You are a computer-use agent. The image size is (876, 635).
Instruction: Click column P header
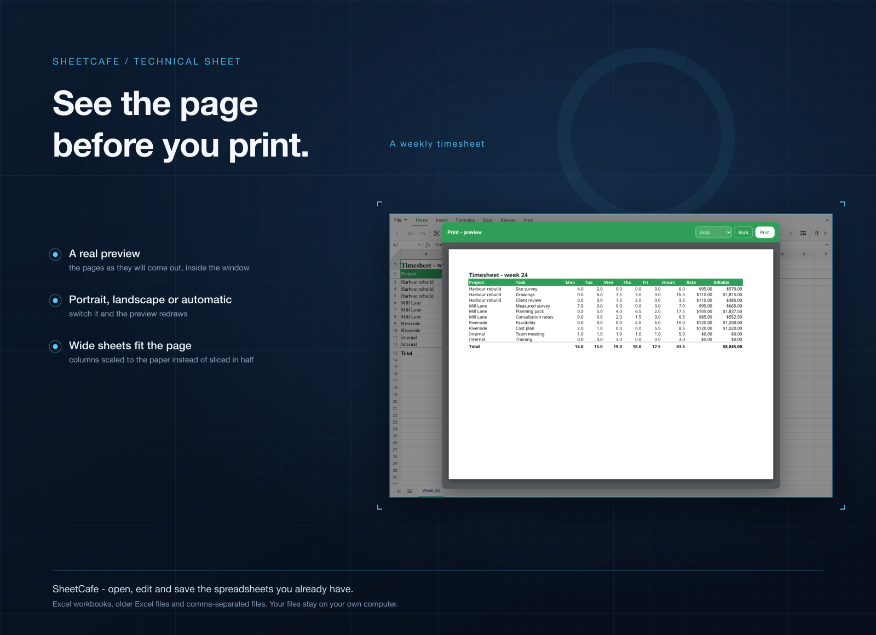pyautogui.click(x=826, y=254)
